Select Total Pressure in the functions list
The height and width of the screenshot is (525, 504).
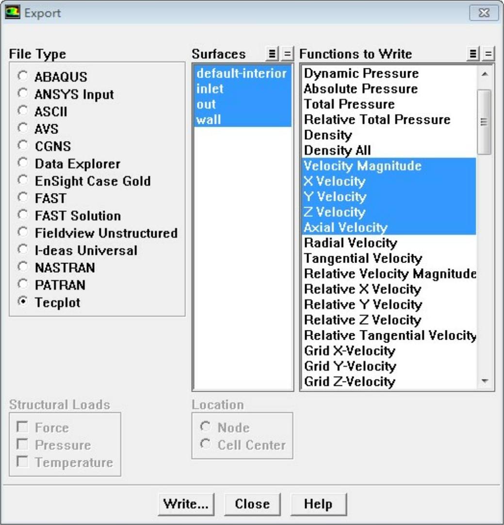click(x=349, y=104)
